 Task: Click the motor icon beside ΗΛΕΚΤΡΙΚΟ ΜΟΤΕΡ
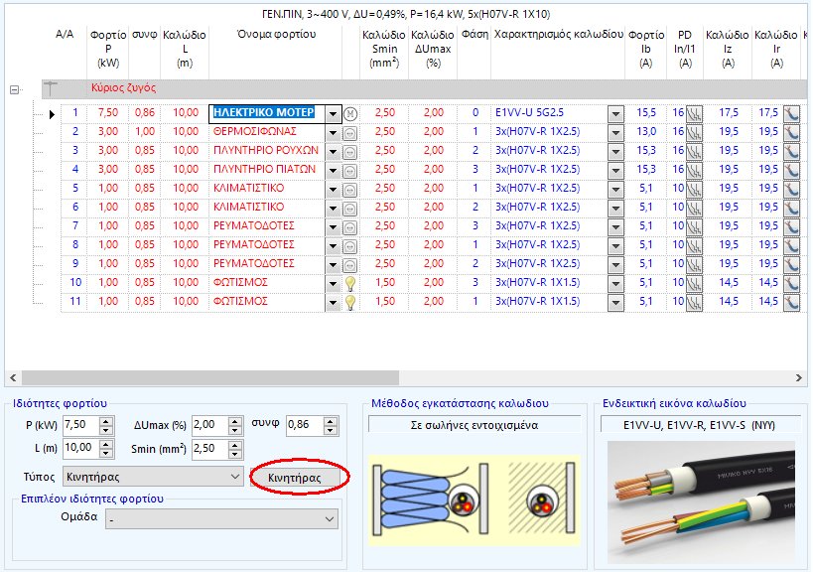(x=351, y=112)
